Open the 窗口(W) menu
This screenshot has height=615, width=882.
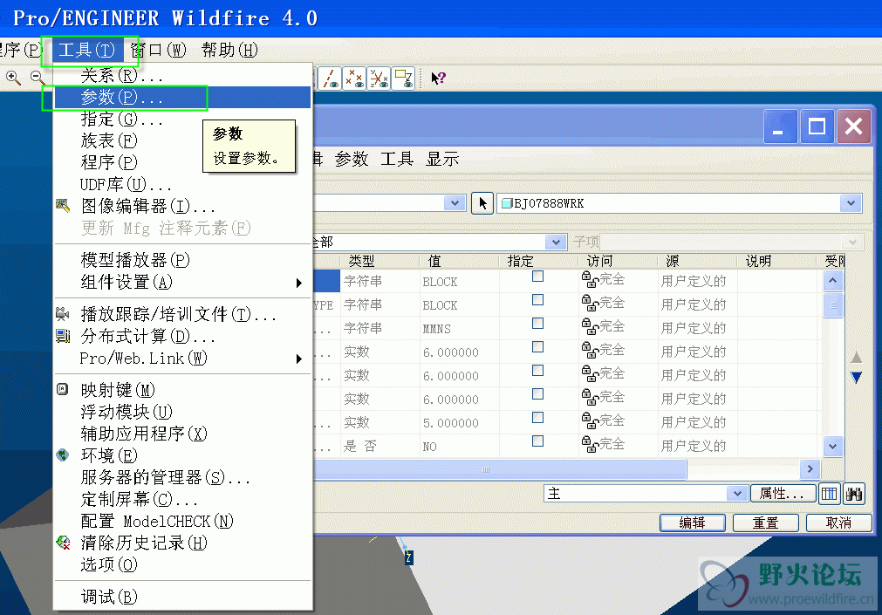(158, 50)
